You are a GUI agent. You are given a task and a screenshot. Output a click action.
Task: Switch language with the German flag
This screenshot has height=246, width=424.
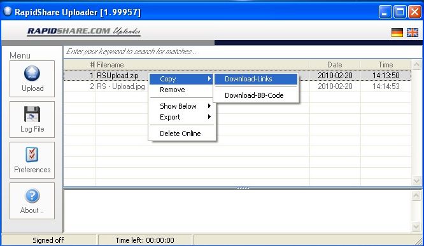click(397, 32)
